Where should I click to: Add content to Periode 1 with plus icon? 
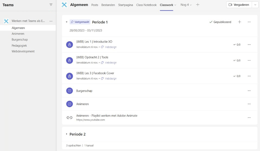239,22
